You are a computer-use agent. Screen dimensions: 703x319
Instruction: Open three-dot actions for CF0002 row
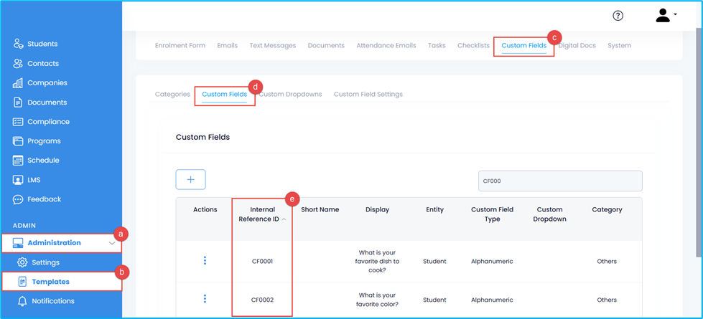[205, 299]
